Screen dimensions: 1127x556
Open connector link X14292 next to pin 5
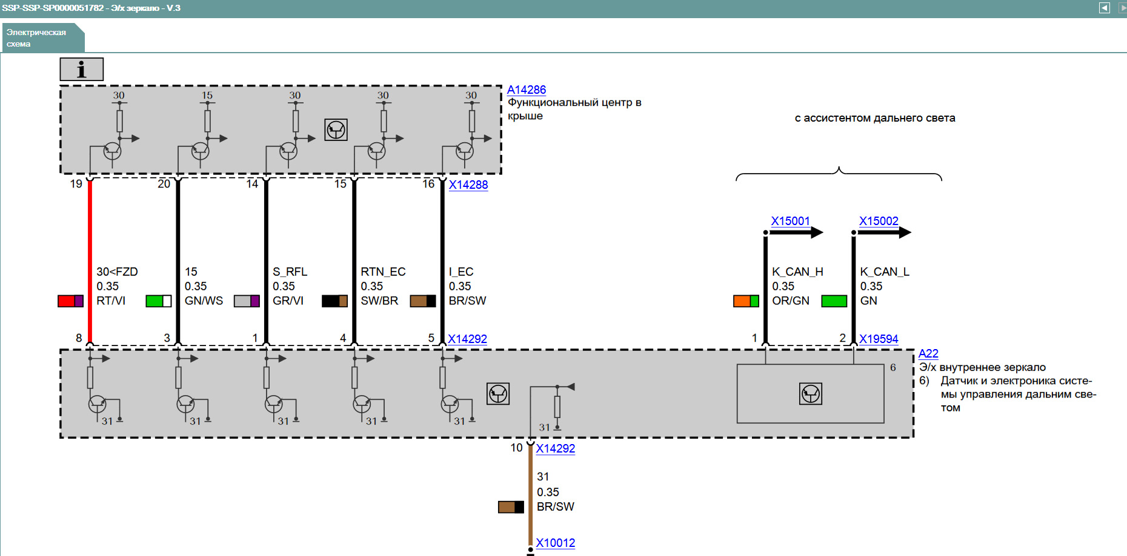coord(467,339)
